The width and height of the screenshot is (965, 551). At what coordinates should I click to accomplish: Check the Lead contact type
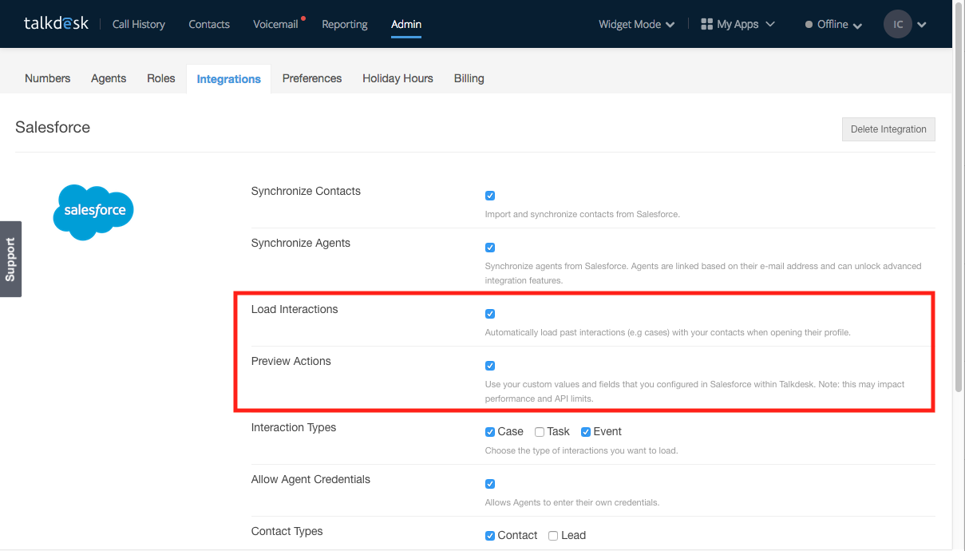(x=553, y=536)
